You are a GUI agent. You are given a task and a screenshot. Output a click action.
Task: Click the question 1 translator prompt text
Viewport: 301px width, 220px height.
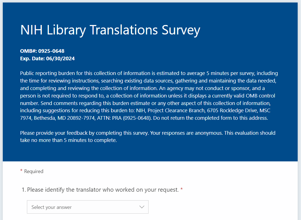[103, 190]
